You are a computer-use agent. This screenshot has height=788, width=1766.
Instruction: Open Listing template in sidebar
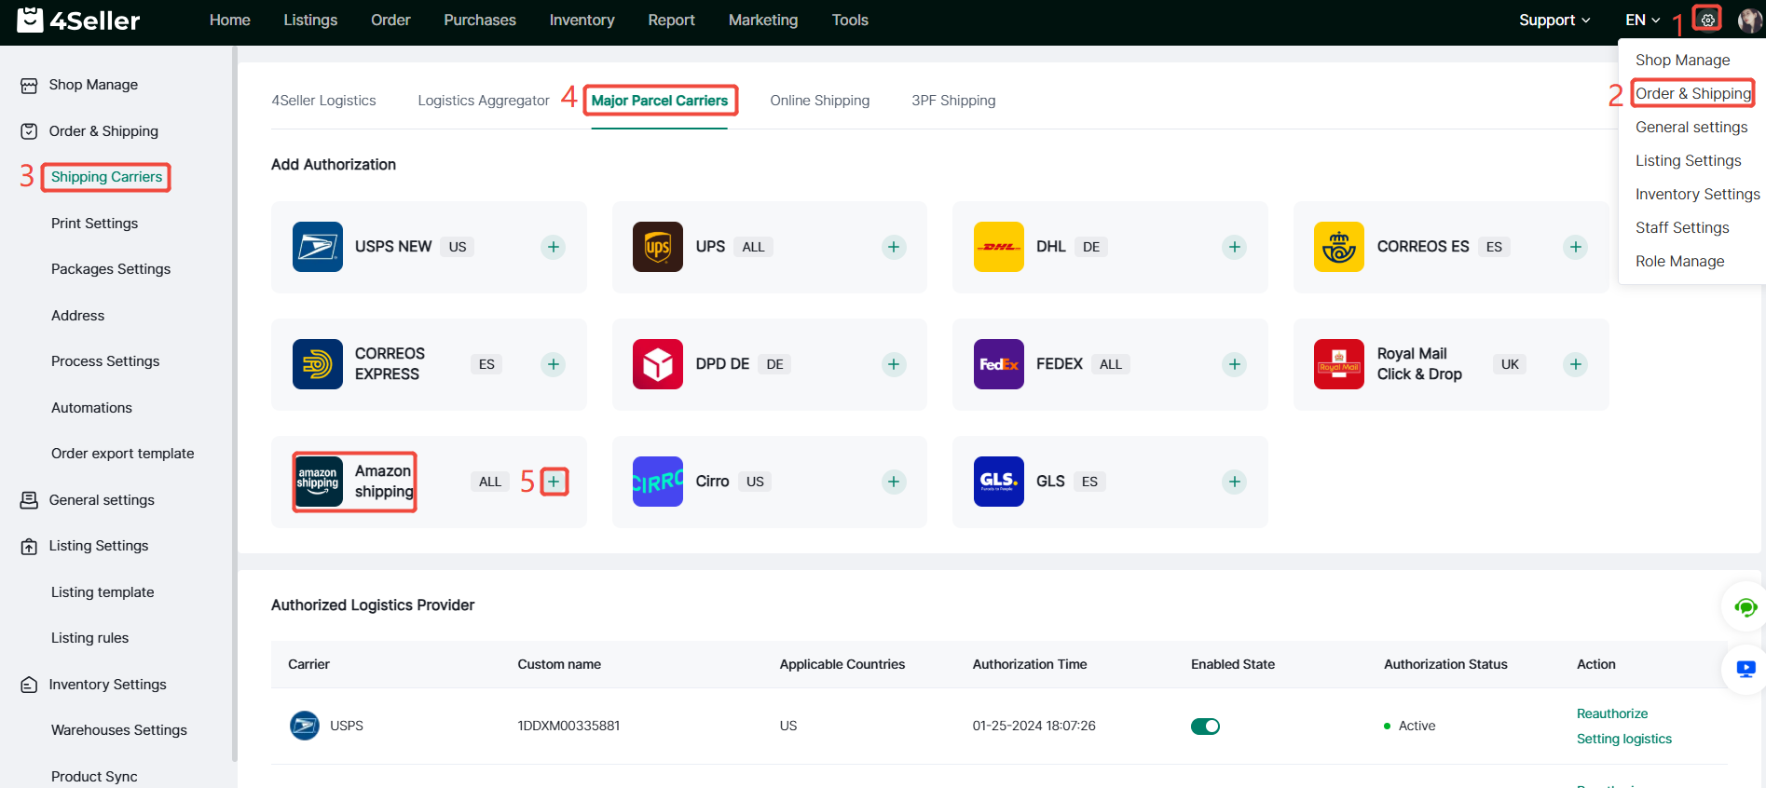(x=103, y=592)
